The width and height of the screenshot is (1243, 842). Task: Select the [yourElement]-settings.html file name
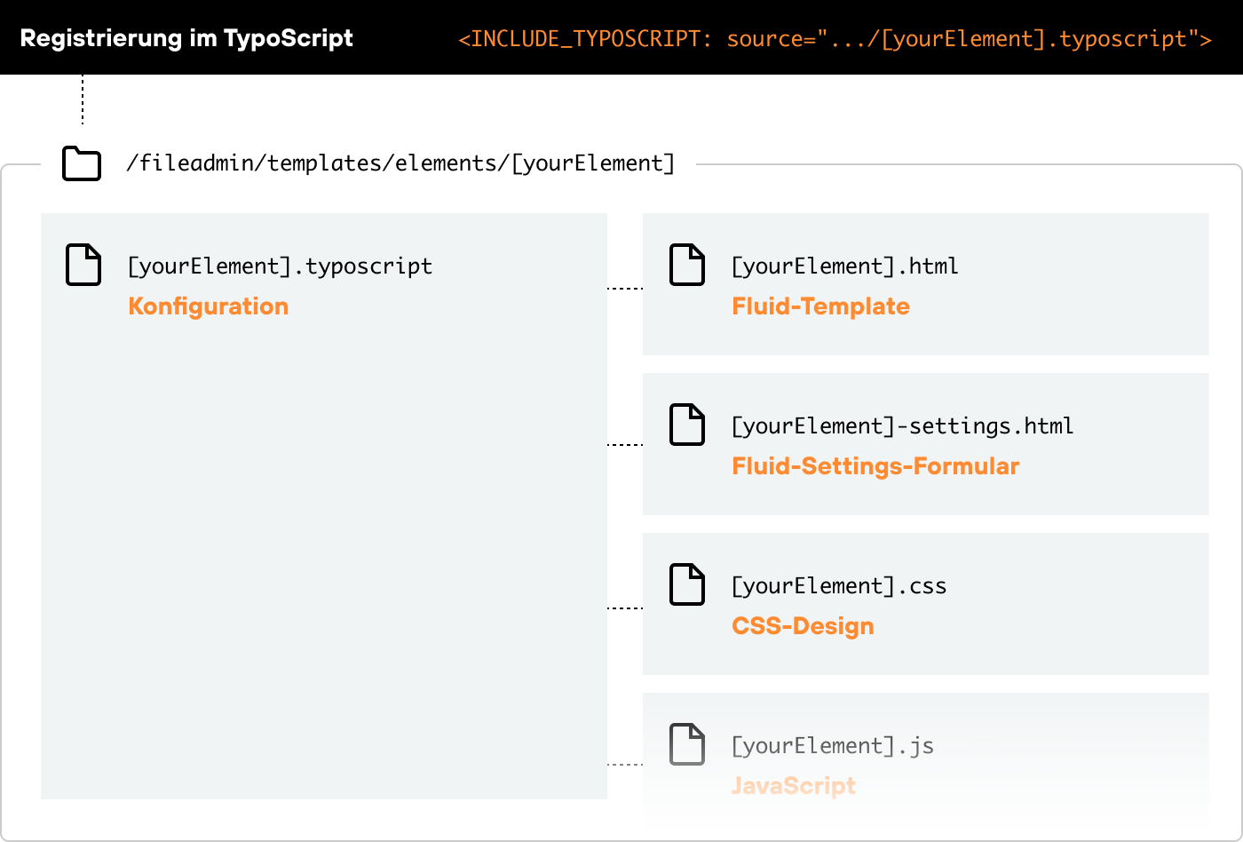click(x=902, y=426)
